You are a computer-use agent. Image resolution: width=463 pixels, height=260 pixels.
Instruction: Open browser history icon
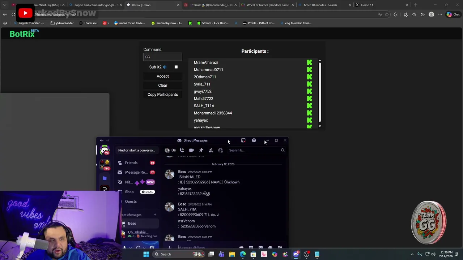(x=422, y=14)
